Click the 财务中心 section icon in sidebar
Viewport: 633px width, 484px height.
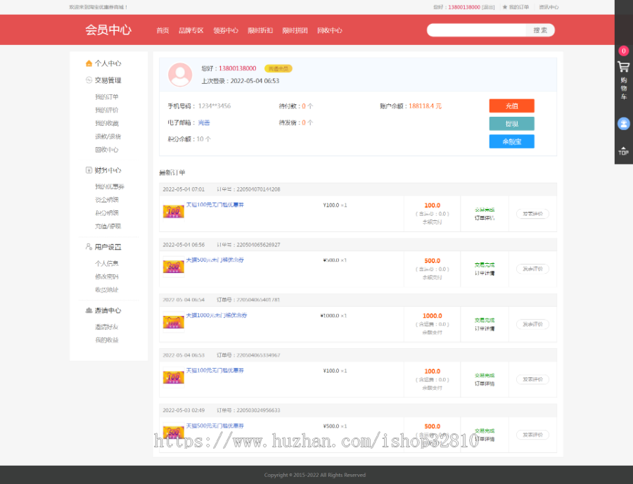point(89,170)
